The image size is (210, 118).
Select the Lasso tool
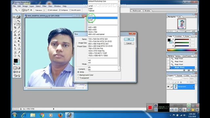15,24
